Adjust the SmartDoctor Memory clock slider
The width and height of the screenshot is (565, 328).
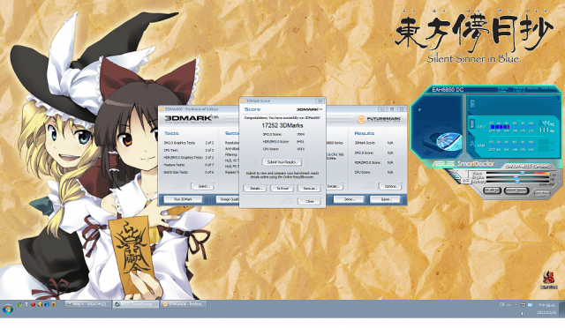pyautogui.click(x=518, y=182)
